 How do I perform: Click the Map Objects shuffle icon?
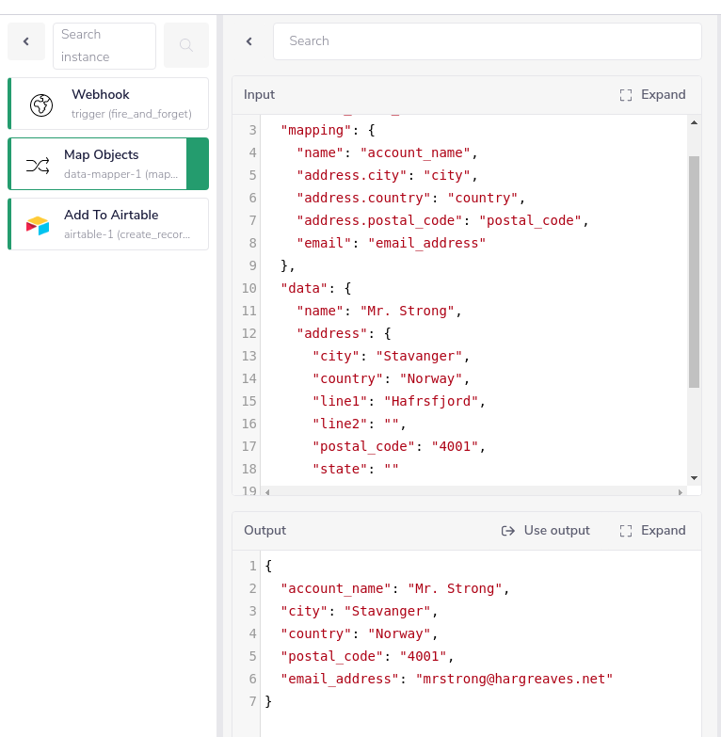coord(38,166)
